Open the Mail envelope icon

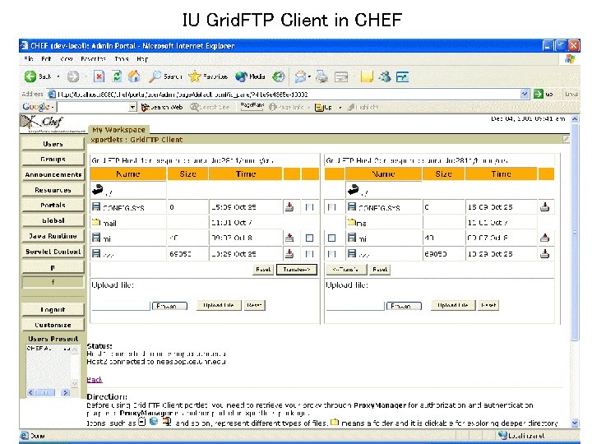(300, 76)
